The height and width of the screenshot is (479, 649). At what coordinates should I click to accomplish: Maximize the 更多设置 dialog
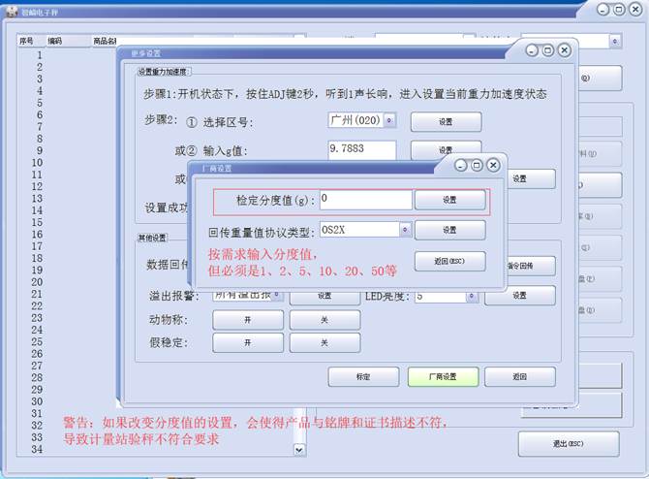pyautogui.click(x=548, y=50)
